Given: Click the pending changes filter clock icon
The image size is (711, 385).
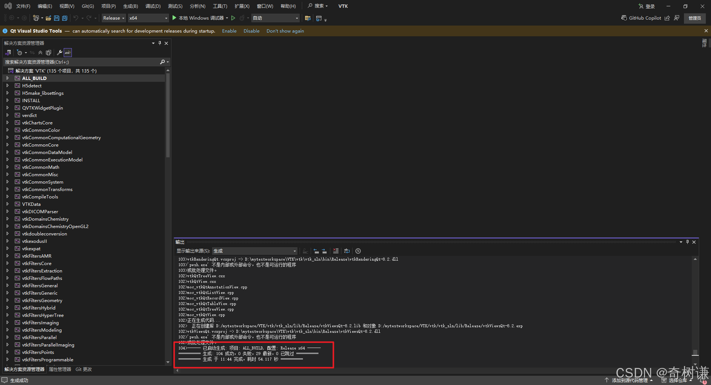Looking at the screenshot, I should pos(20,53).
